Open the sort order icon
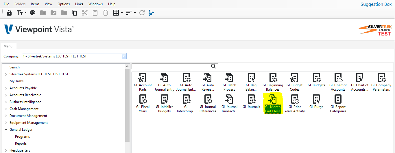This screenshot has height=153, width=395. point(129,13)
